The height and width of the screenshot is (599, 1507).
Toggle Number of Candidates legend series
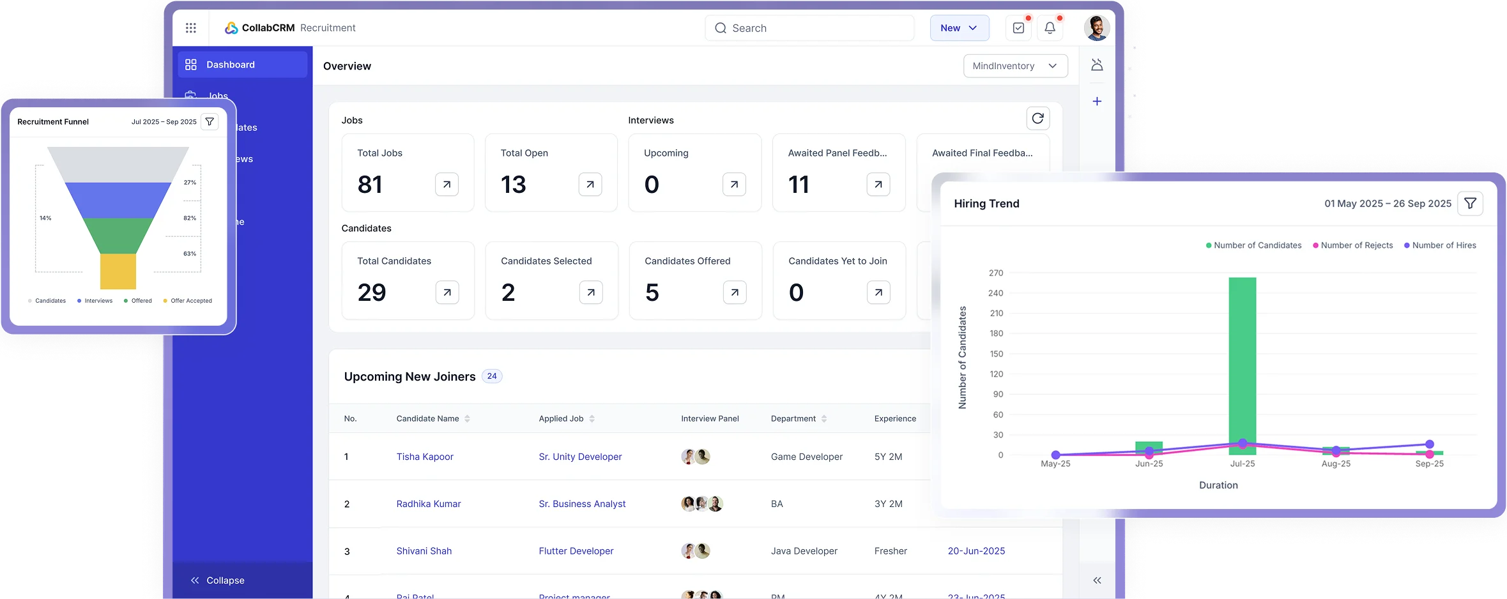(x=1253, y=245)
